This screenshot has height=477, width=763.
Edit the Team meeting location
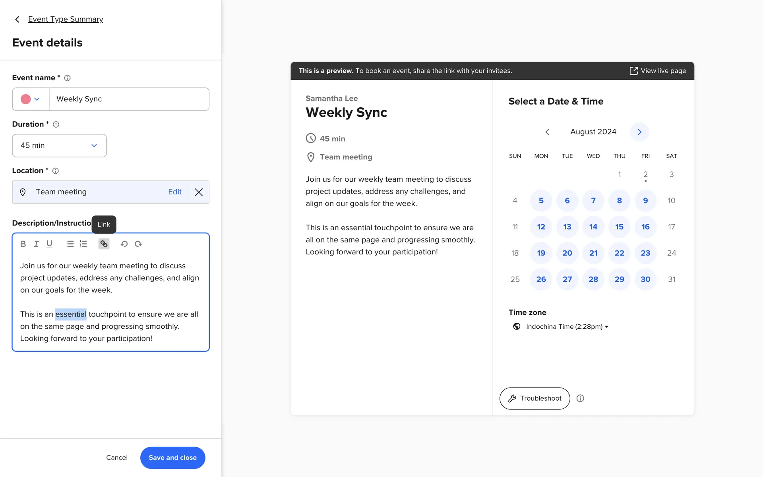pos(174,192)
